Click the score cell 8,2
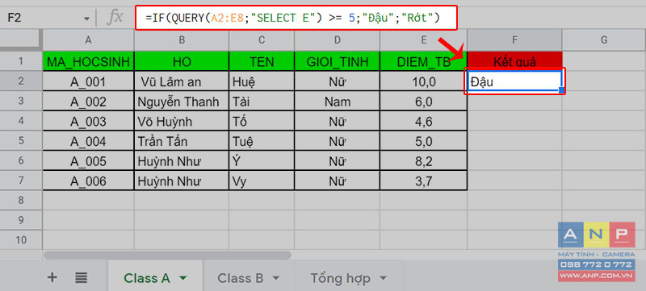 coord(423,161)
